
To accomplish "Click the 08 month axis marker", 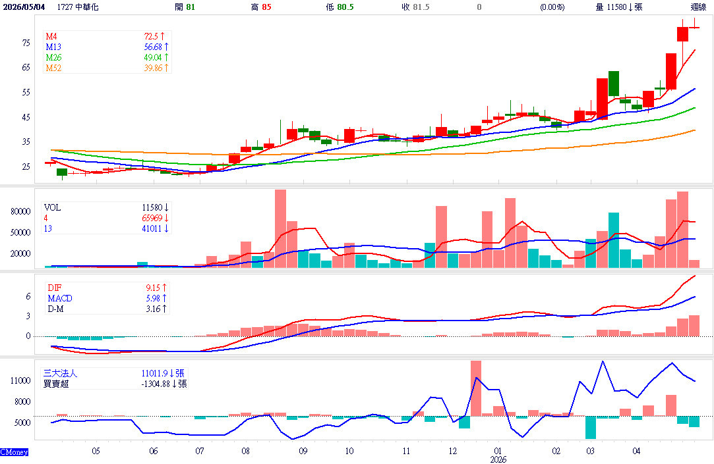I will click(245, 451).
